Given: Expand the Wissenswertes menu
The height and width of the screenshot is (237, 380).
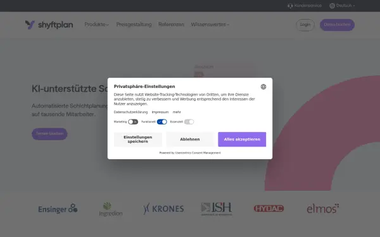Looking at the screenshot, I should (x=210, y=25).
